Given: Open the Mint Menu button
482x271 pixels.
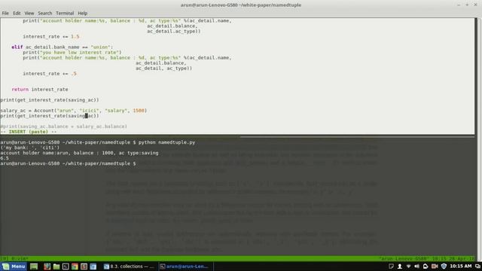Looking at the screenshot, I should 14,266.
